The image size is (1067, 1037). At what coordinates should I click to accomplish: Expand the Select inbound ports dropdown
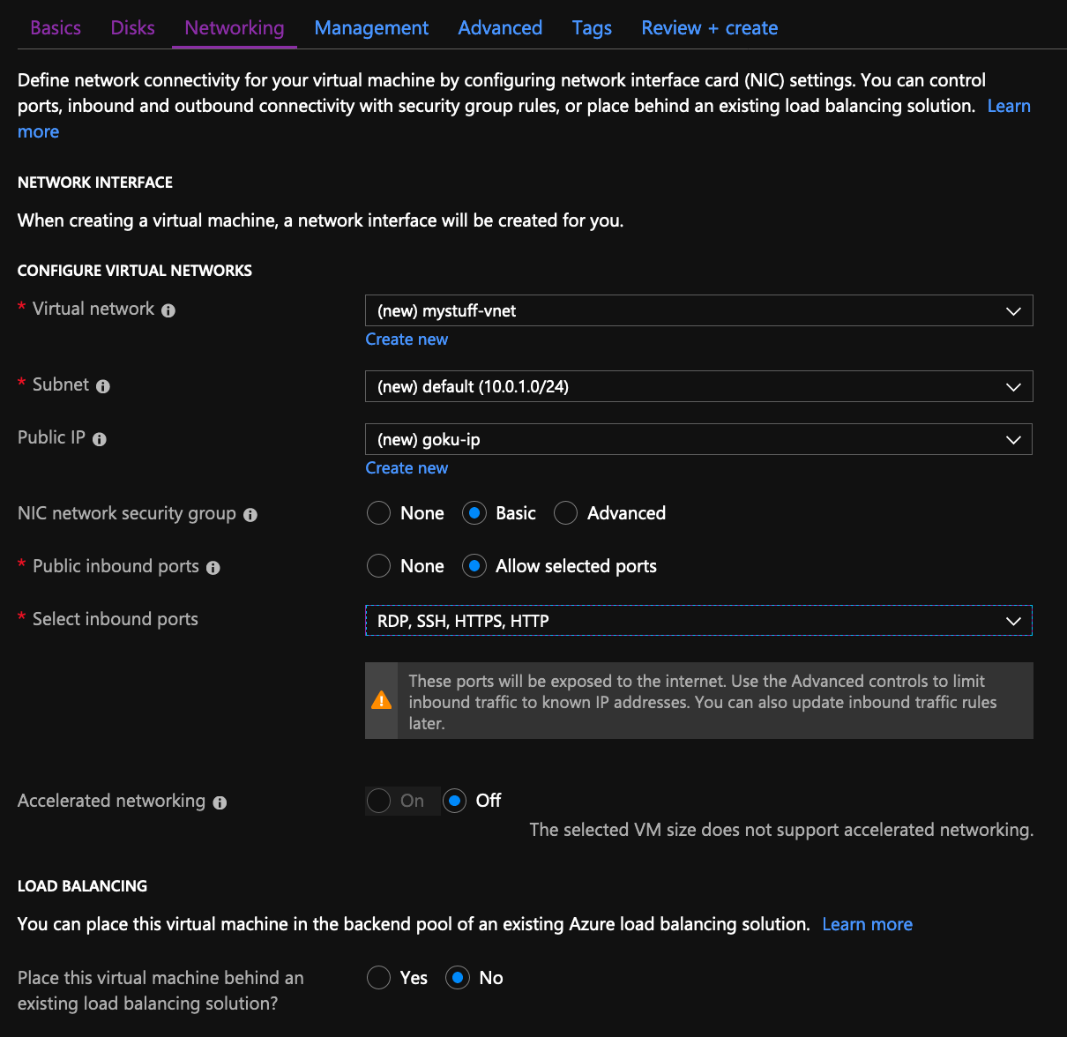(698, 621)
